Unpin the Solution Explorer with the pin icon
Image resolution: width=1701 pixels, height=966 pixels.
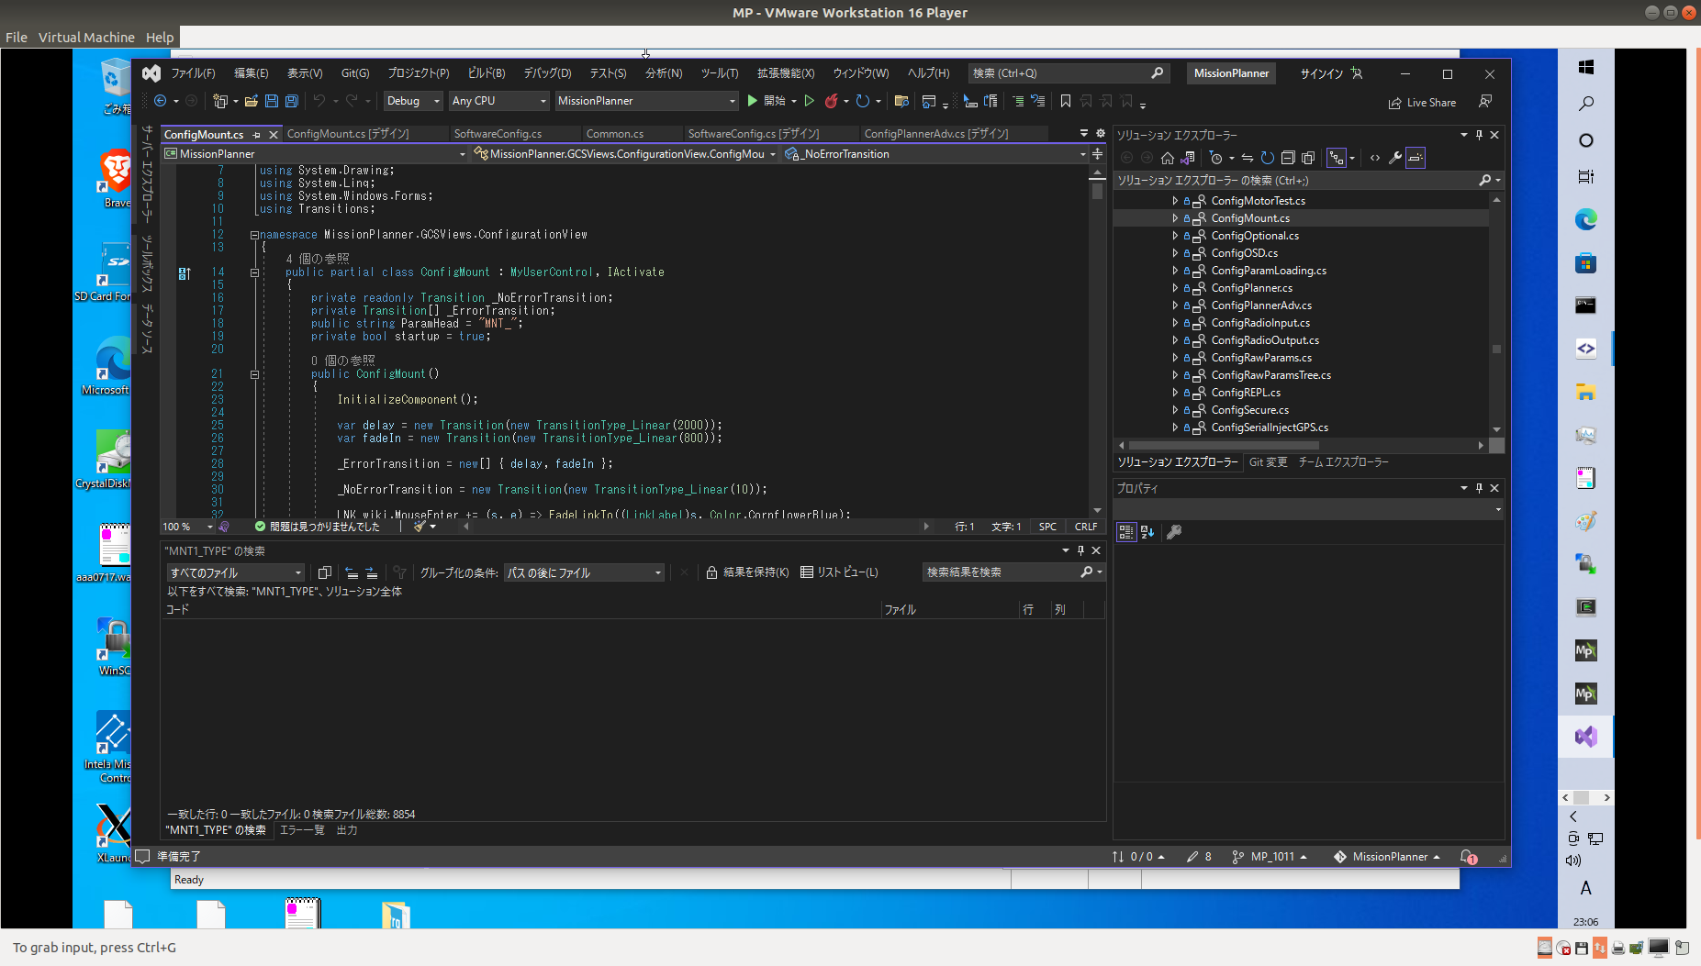point(1478,135)
